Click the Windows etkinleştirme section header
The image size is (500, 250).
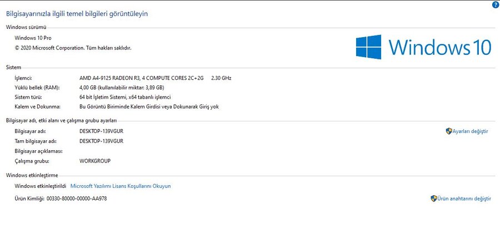(32, 175)
